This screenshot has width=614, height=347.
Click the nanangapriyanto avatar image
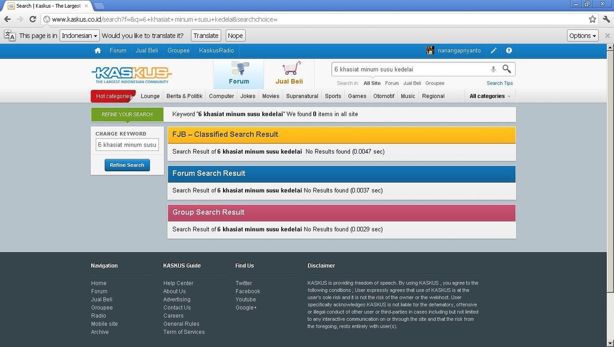pyautogui.click(x=430, y=50)
